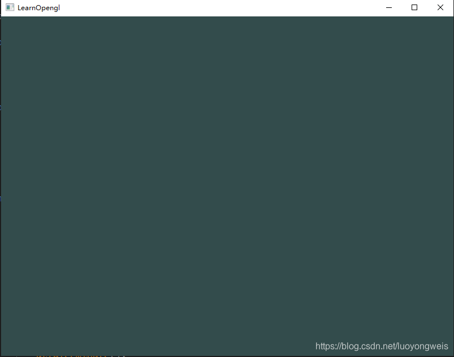
Task: Click the blue speck on the left border
Action: coord(1,199)
